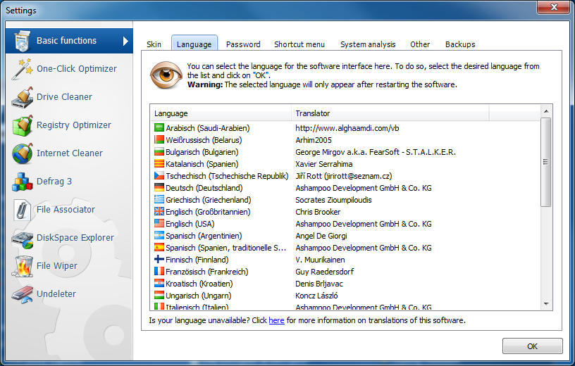This screenshot has height=366, width=575.
Task: Open the Registry Optimizer icon
Action: click(22, 126)
